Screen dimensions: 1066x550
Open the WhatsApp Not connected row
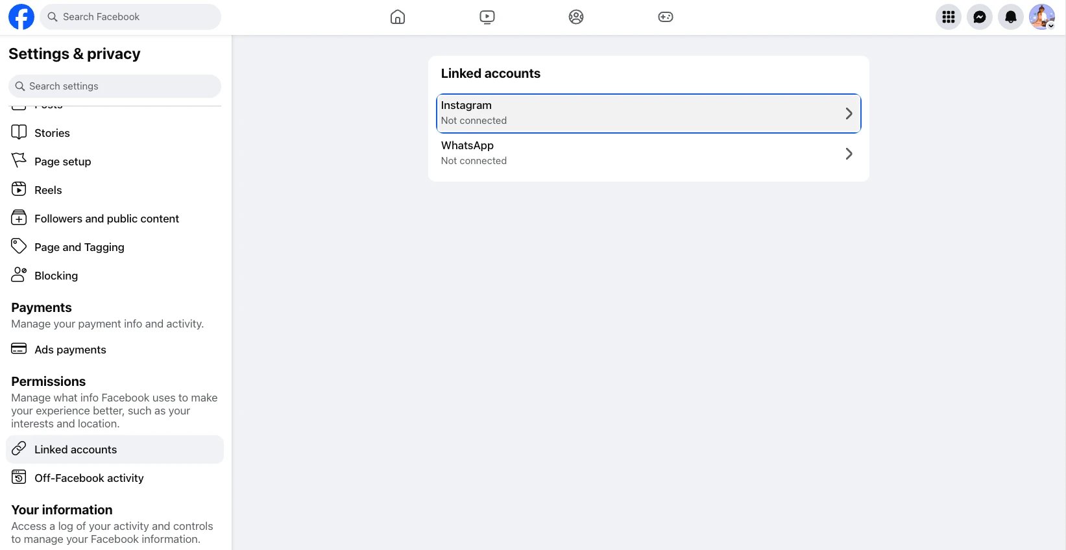pyautogui.click(x=649, y=154)
